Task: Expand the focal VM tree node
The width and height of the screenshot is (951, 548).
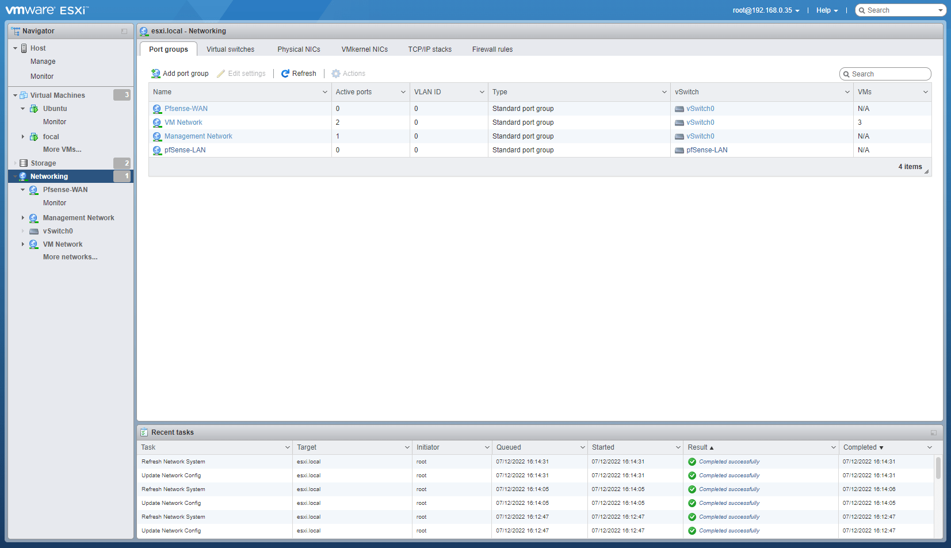Action: [23, 137]
